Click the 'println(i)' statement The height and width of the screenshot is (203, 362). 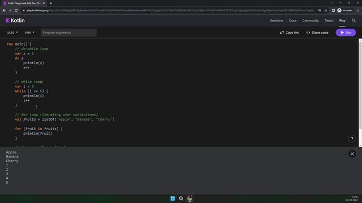[33, 96]
